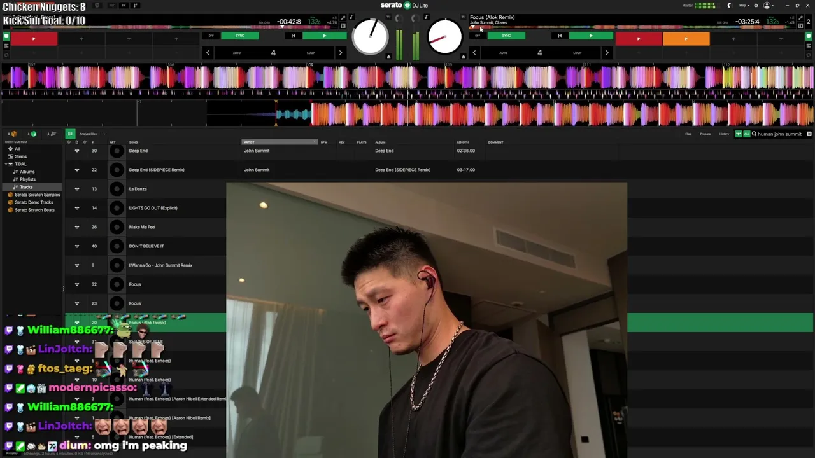The image size is (815, 458).
Task: Trigger the red hot cue on left deck
Action: [x=34, y=39]
